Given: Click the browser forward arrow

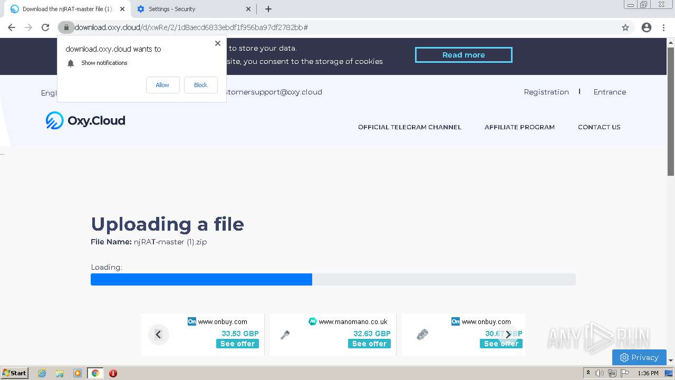Looking at the screenshot, I should point(28,27).
